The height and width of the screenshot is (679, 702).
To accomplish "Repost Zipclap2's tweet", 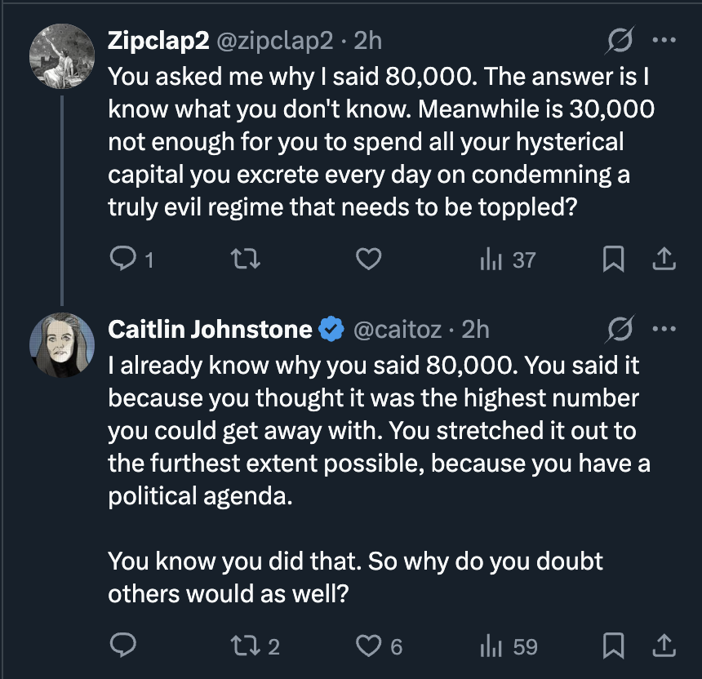I will click(x=244, y=260).
